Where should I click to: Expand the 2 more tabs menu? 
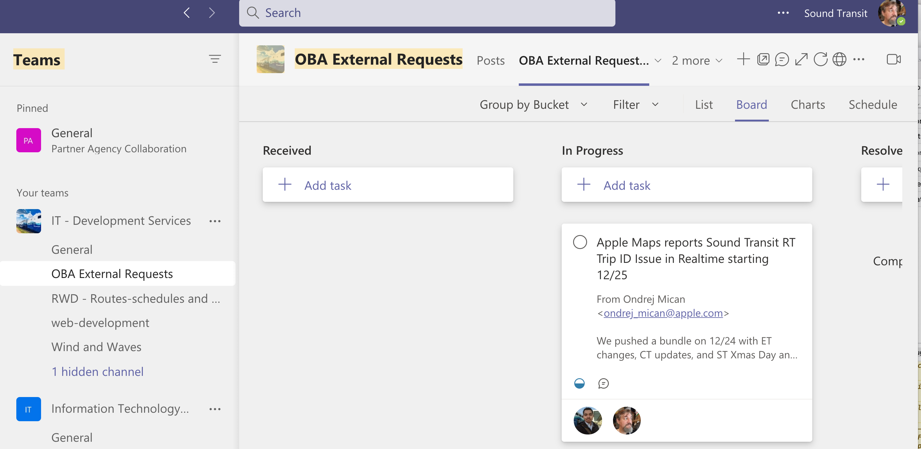pos(697,60)
